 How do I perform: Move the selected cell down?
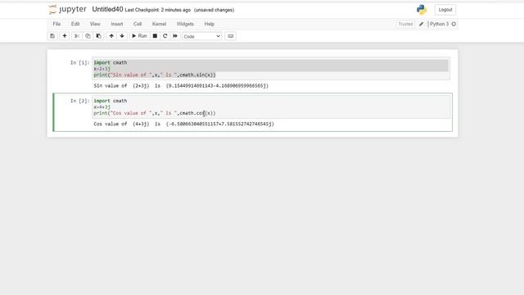[122, 36]
